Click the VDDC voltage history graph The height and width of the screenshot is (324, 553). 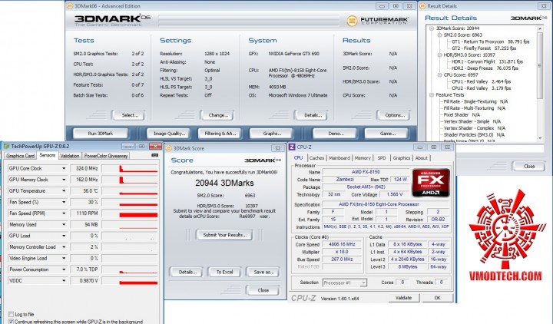(x=130, y=281)
